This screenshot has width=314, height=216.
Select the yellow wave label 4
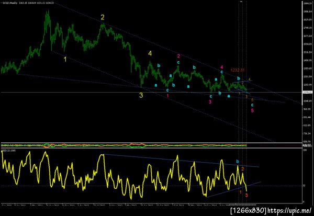tap(150, 53)
